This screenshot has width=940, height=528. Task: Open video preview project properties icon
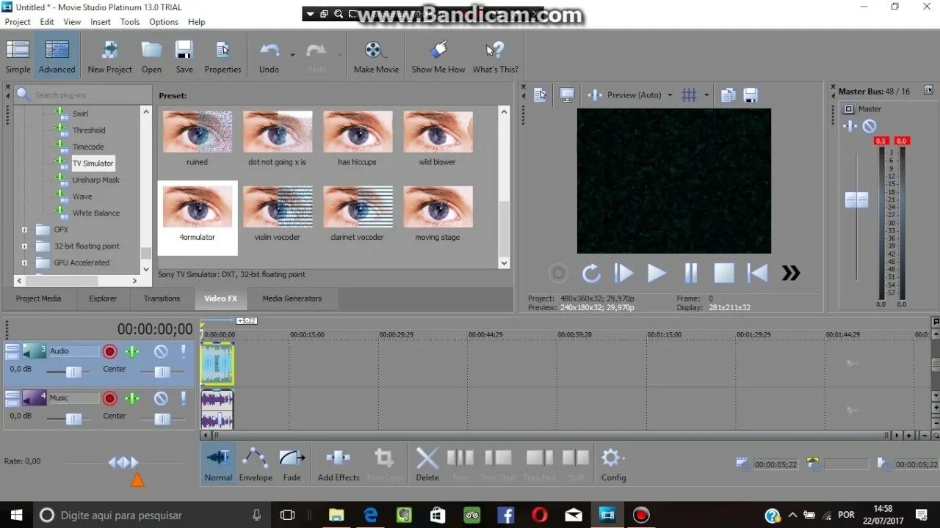click(x=540, y=95)
